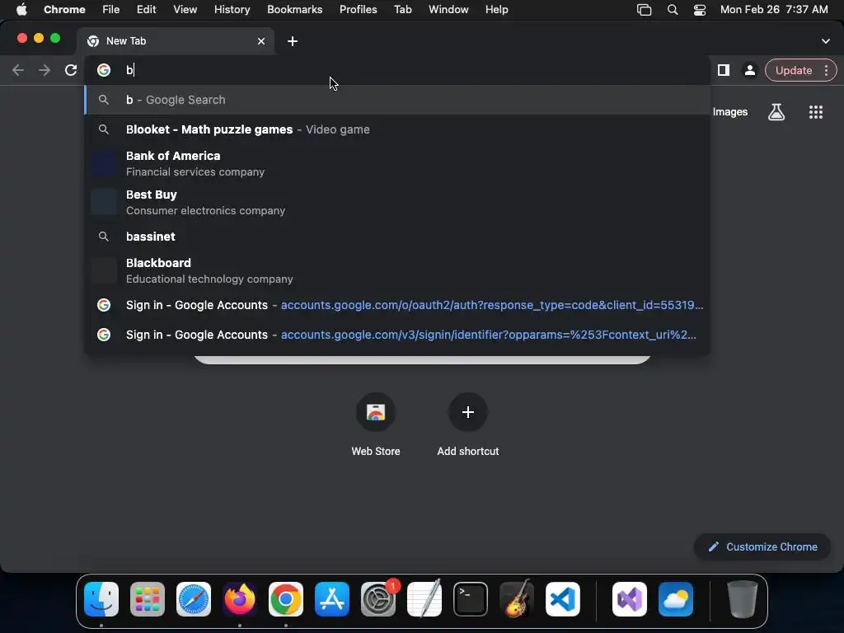Click the Chrome icon in the Dock
The width and height of the screenshot is (844, 633).
tap(286, 599)
